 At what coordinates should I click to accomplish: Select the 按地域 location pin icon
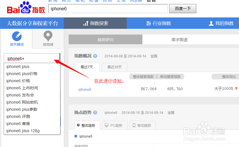click(48, 36)
